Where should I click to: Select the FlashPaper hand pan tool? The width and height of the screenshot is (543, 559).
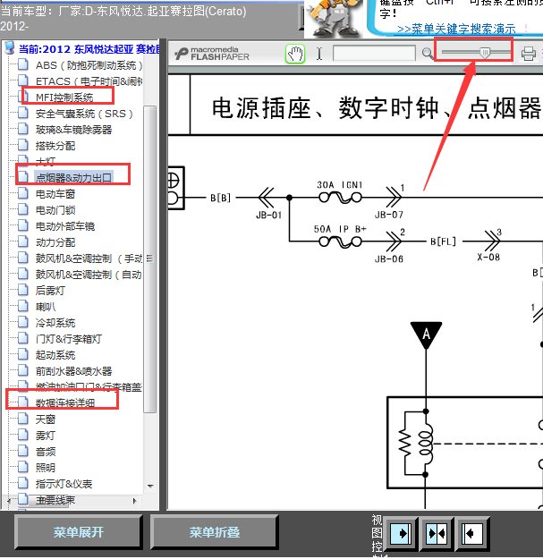[x=295, y=54]
